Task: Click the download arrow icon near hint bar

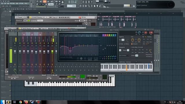Action: 134,6
